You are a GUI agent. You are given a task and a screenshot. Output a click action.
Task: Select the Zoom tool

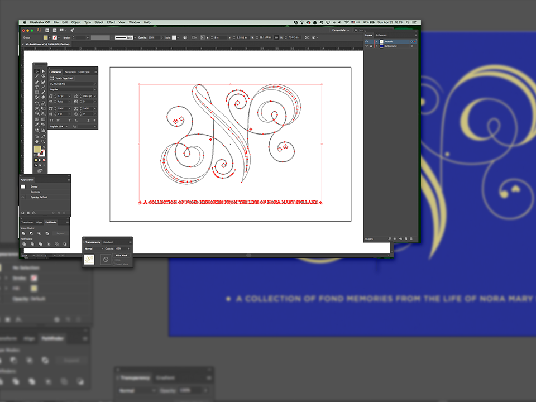tap(43, 141)
